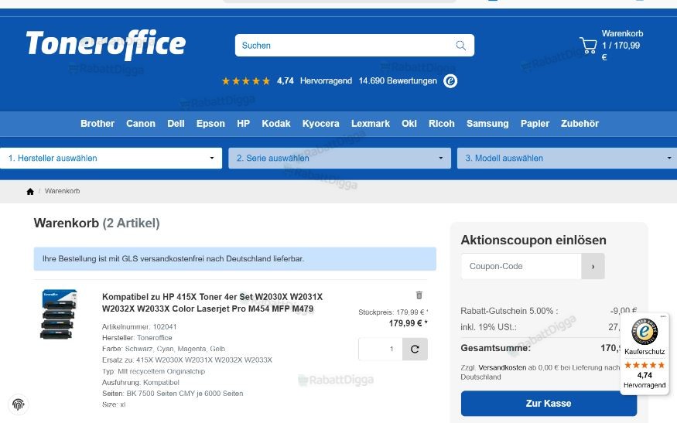
Task: Click the Hersteller: Toneroffice line
Action: click(x=137, y=337)
